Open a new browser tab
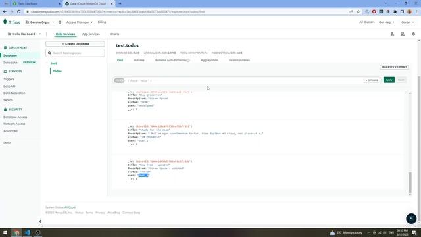This screenshot has width=421, height=237. [120, 4]
